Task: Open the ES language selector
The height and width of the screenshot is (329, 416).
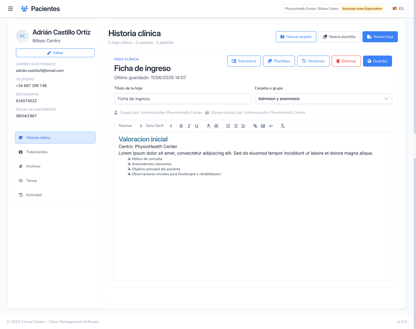Action: coord(398,9)
